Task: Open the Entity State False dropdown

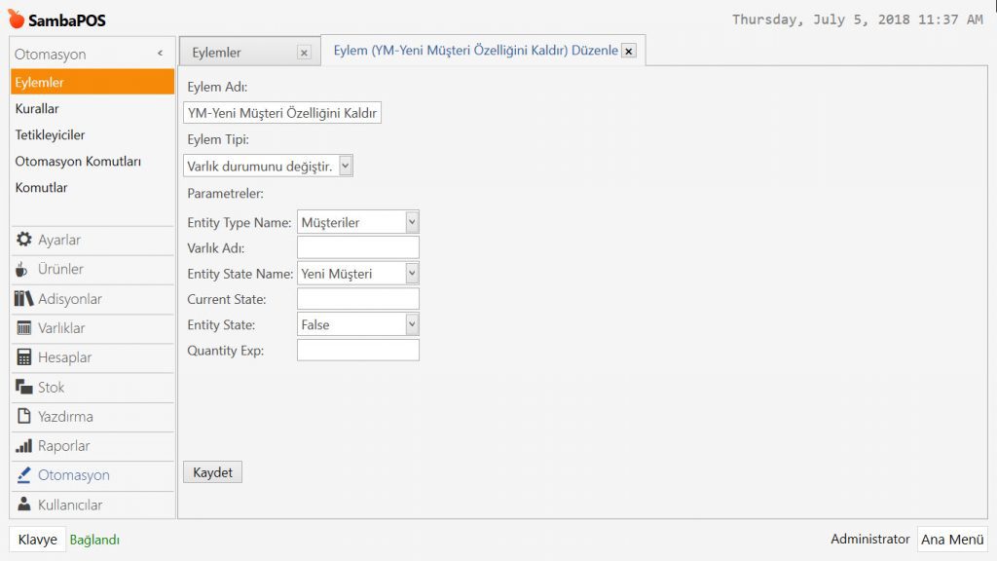Action: tap(412, 324)
